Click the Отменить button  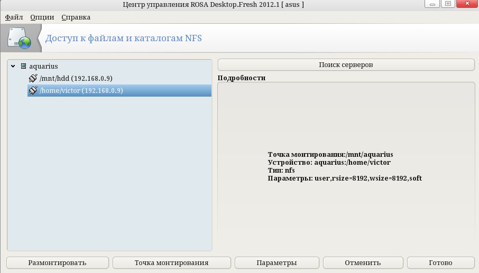[363, 262]
